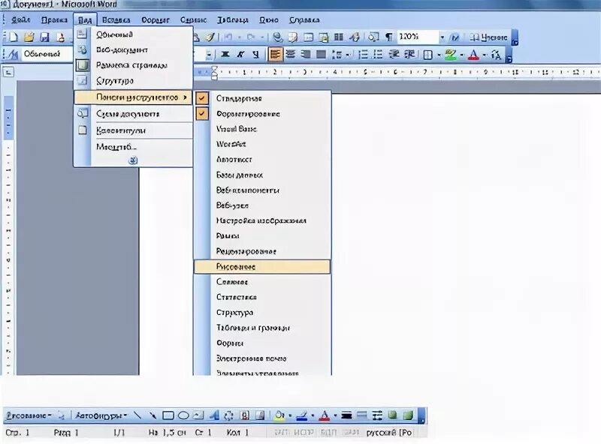Insert a hyperlink with the globe icon
The image size is (601, 444).
[x=278, y=37]
